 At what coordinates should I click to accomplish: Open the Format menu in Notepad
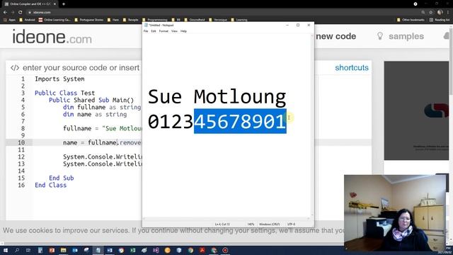click(164, 31)
